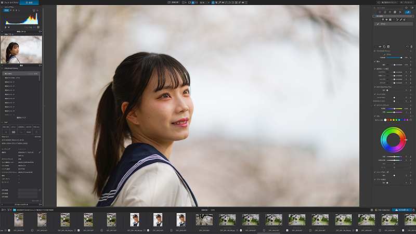Click the fit-to-screen zoom icon

[x=193, y=3]
